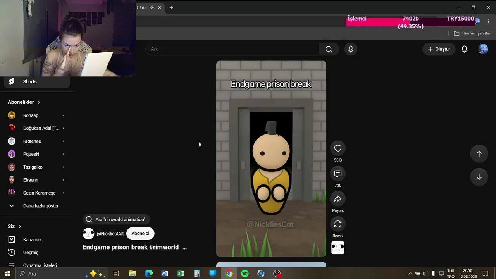Subscribe with the Abone ol button
496x279 pixels.
[x=140, y=234]
